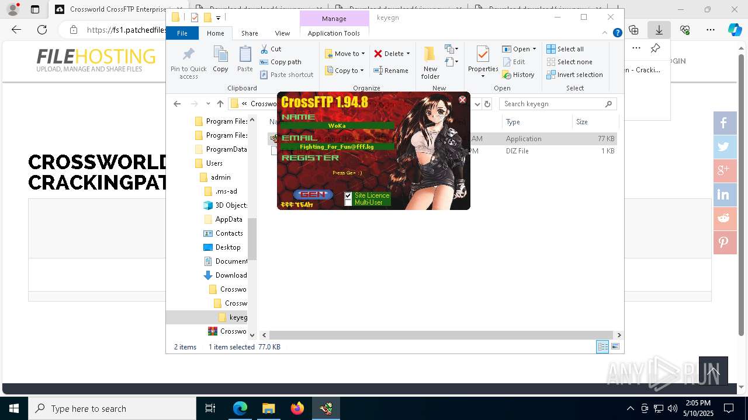Enable the Multi-User checkbox
Screen dimensions: 748x420
click(x=348, y=202)
